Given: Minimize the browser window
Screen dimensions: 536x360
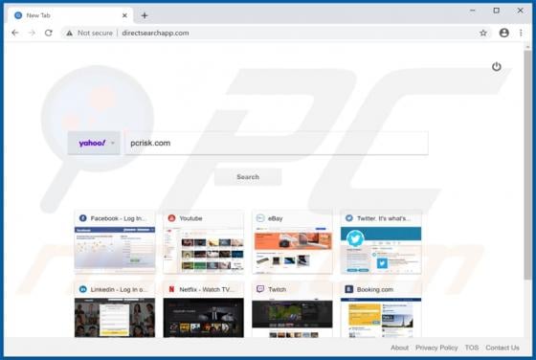Looking at the screenshot, I should click(473, 11).
